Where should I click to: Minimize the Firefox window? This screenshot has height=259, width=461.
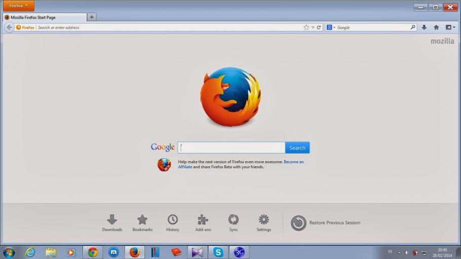click(420, 7)
